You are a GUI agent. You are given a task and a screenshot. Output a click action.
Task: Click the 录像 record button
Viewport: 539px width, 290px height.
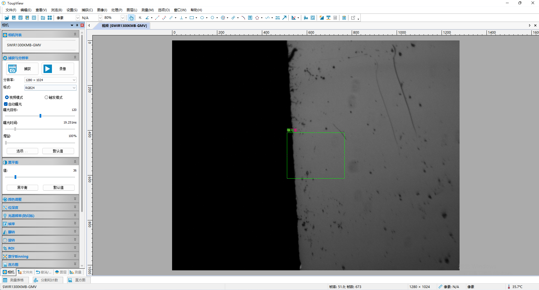point(58,69)
